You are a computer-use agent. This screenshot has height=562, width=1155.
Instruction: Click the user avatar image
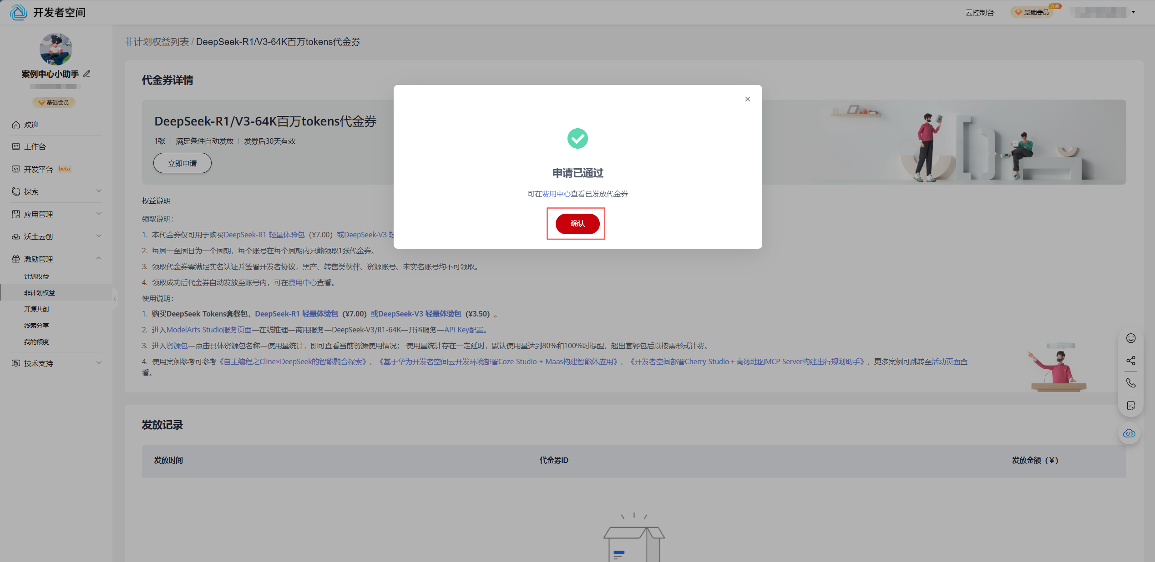tap(56, 49)
